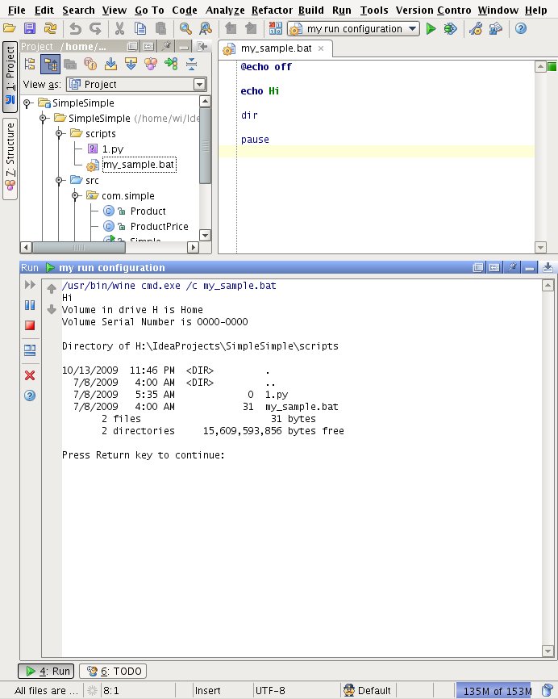Open the Analyze menu
Viewport: 558px width, 699px height.
pyautogui.click(x=225, y=10)
